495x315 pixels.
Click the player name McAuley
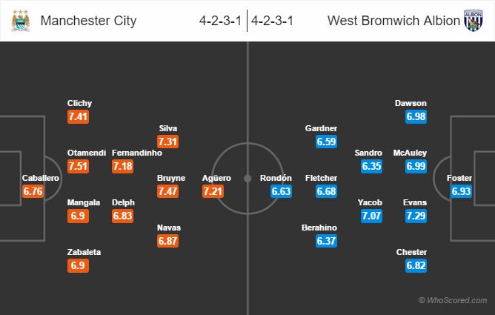[x=410, y=152]
